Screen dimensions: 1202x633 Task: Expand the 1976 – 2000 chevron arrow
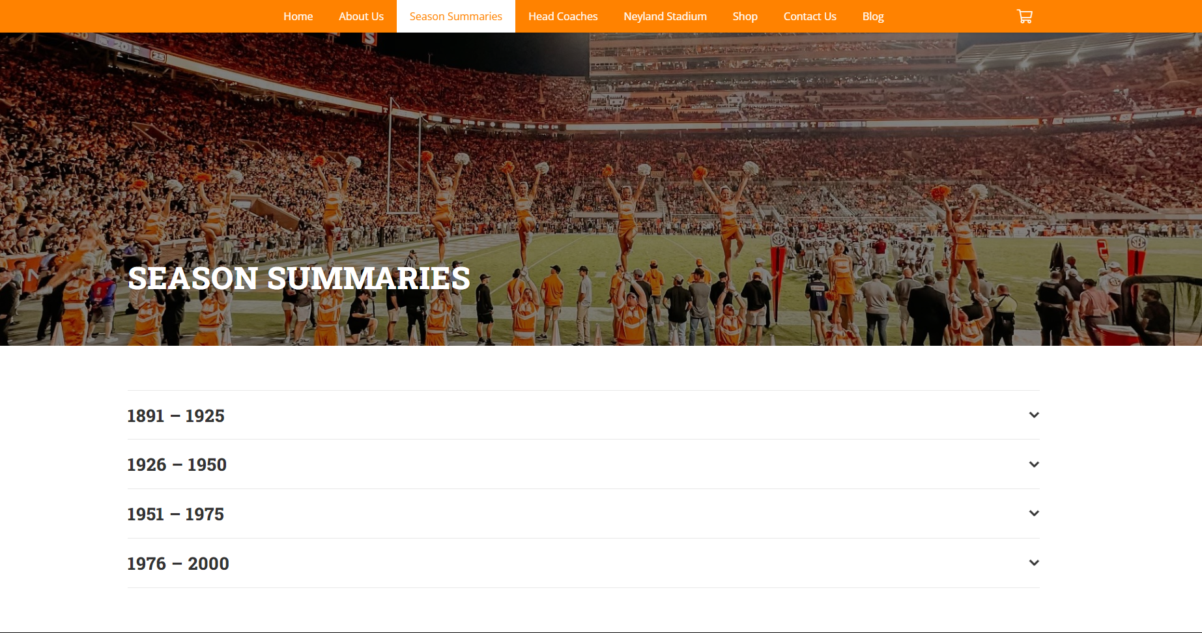pyautogui.click(x=1034, y=563)
